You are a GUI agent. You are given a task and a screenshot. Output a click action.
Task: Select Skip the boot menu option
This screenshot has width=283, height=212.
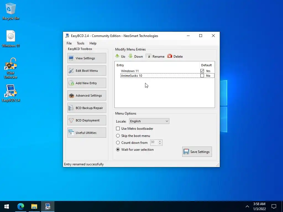118,136
